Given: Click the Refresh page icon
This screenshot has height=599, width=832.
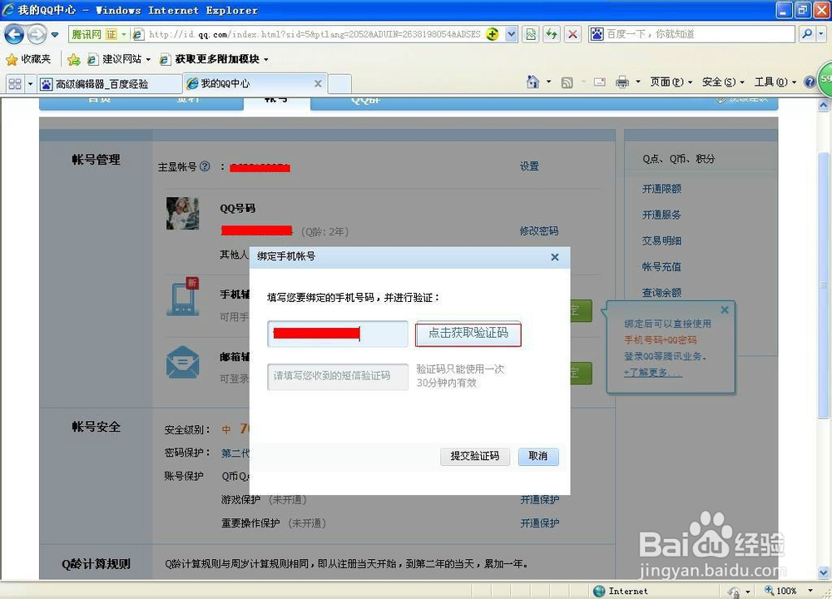Looking at the screenshot, I should pyautogui.click(x=552, y=34).
